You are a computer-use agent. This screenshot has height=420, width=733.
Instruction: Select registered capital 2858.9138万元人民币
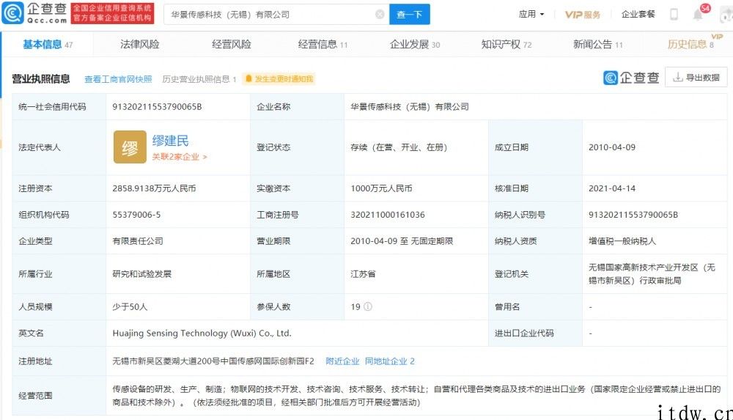(154, 188)
